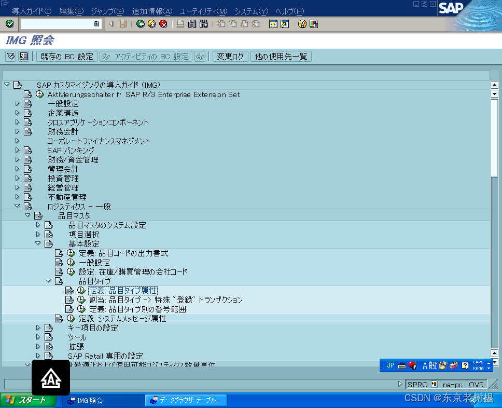This screenshot has height=408, width=502.
Task: Click the Save diskette icon in toolbar
Action: (x=122, y=24)
